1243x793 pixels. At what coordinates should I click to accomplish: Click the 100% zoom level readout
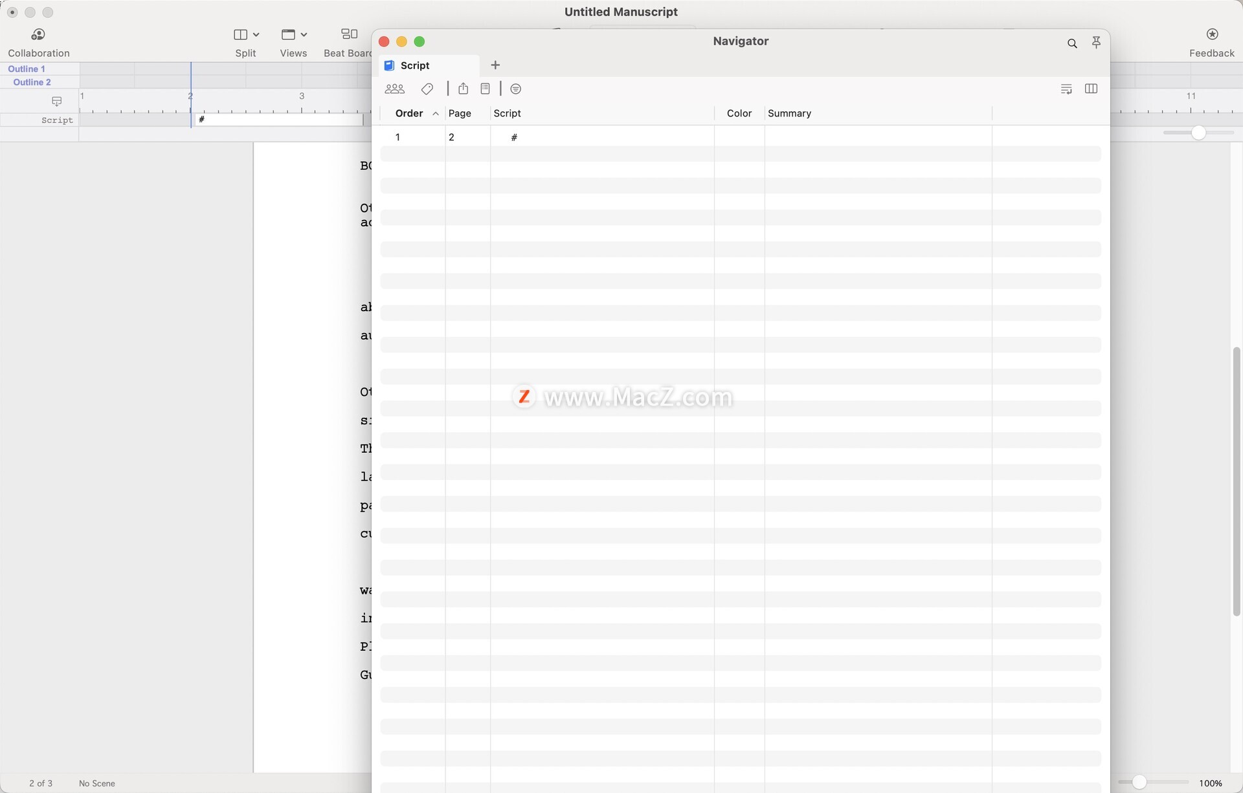(1210, 783)
